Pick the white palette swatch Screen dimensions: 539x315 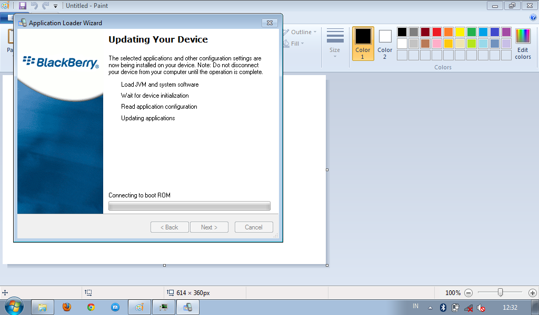tap(402, 44)
